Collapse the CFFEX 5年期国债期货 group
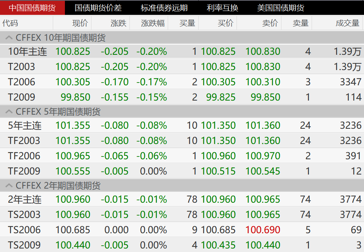The image size is (364, 252). click(x=9, y=112)
